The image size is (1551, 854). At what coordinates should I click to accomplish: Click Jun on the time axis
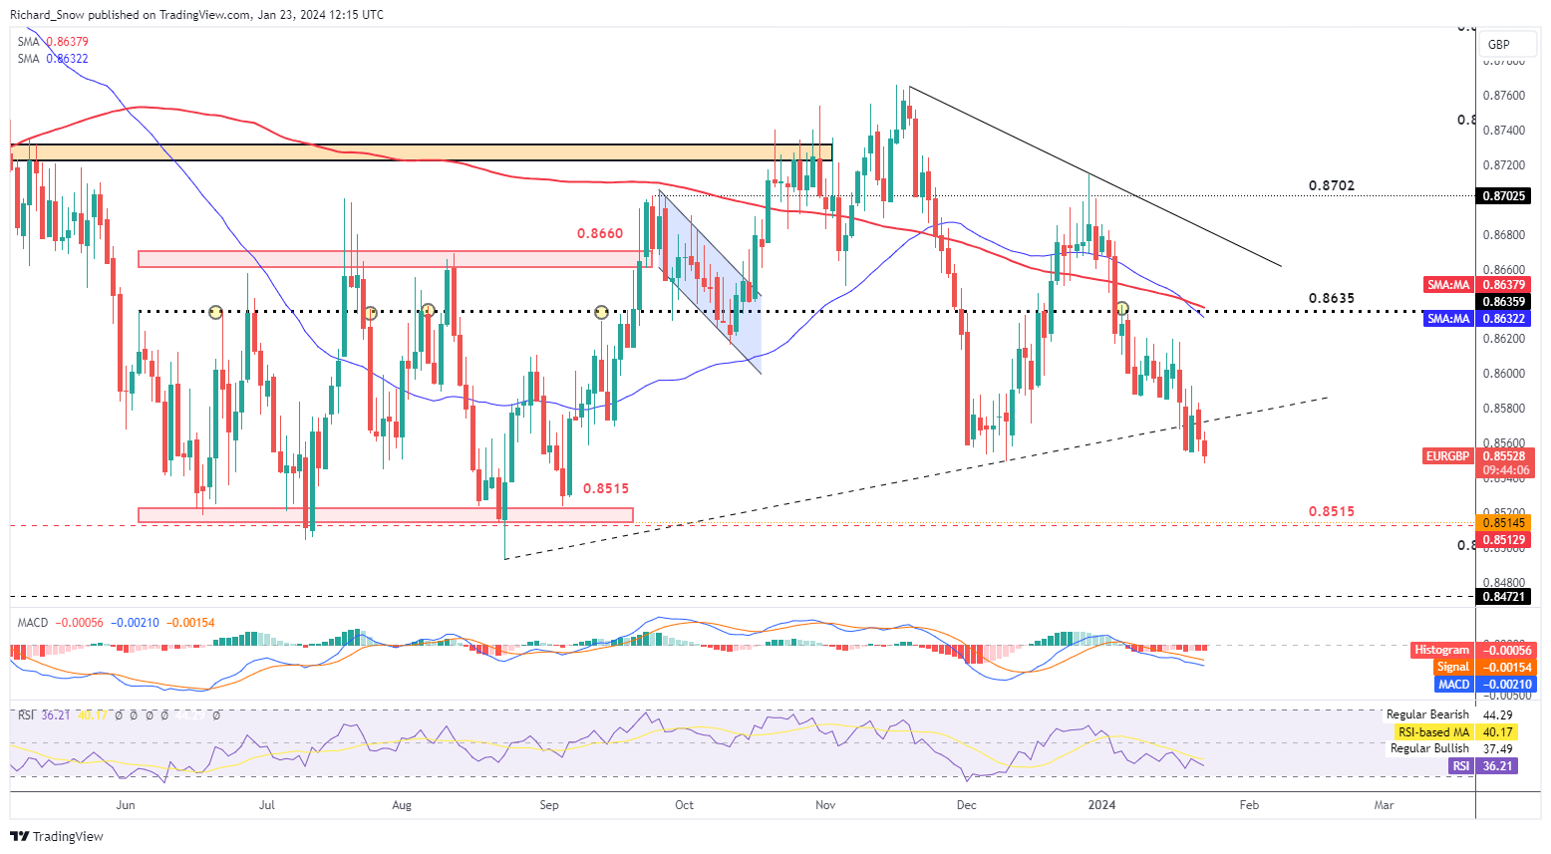coord(126,805)
